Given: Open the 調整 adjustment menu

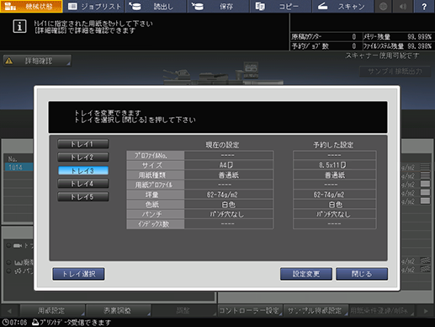Looking at the screenshot, I should click(184, 310).
